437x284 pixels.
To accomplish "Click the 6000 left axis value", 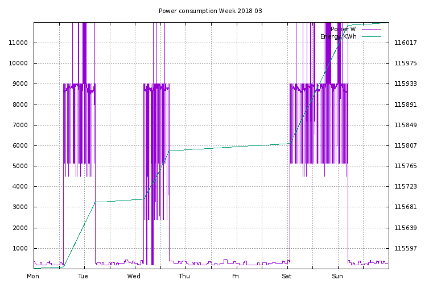I will click(x=20, y=146).
